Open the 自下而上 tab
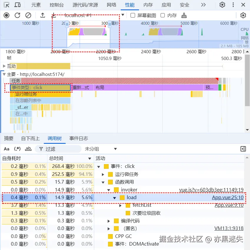The image size is (250, 250). pyautogui.click(x=30, y=139)
